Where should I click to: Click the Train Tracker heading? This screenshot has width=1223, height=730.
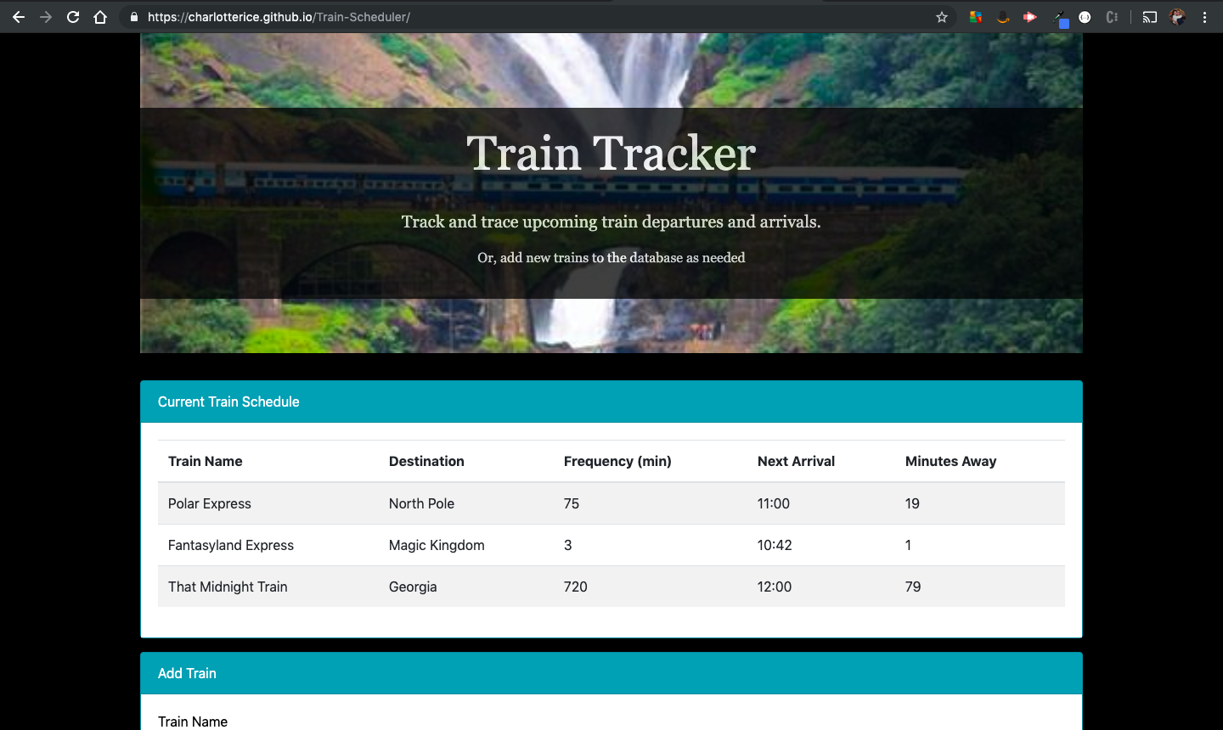coord(611,154)
